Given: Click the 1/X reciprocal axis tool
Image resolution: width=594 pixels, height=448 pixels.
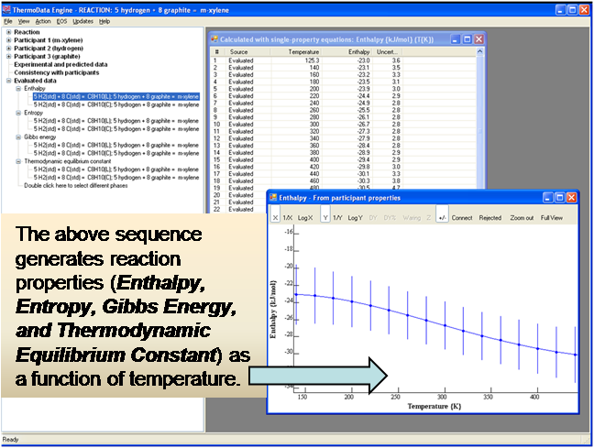Looking at the screenshot, I should coord(289,217).
